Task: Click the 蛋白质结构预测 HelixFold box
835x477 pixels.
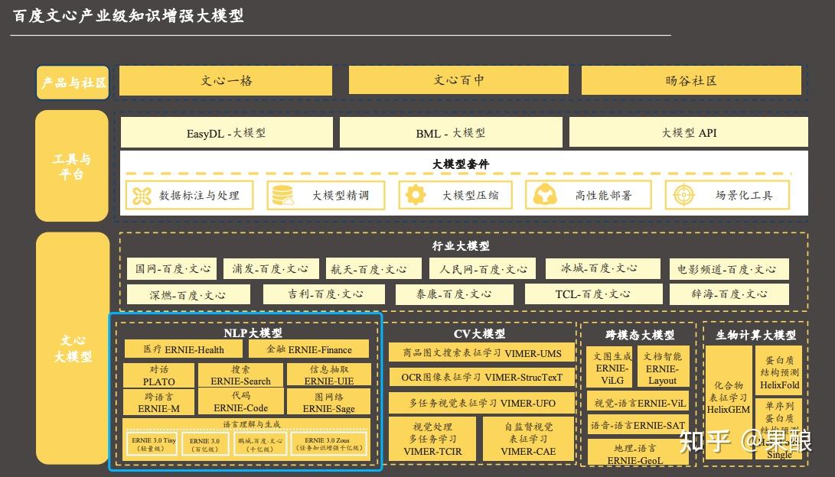Action: (x=779, y=372)
